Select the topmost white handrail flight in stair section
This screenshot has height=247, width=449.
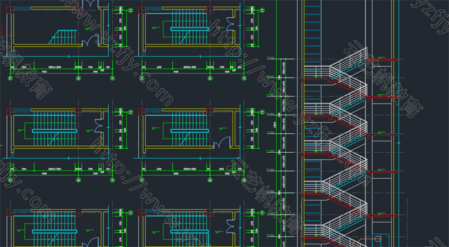[x=348, y=61]
